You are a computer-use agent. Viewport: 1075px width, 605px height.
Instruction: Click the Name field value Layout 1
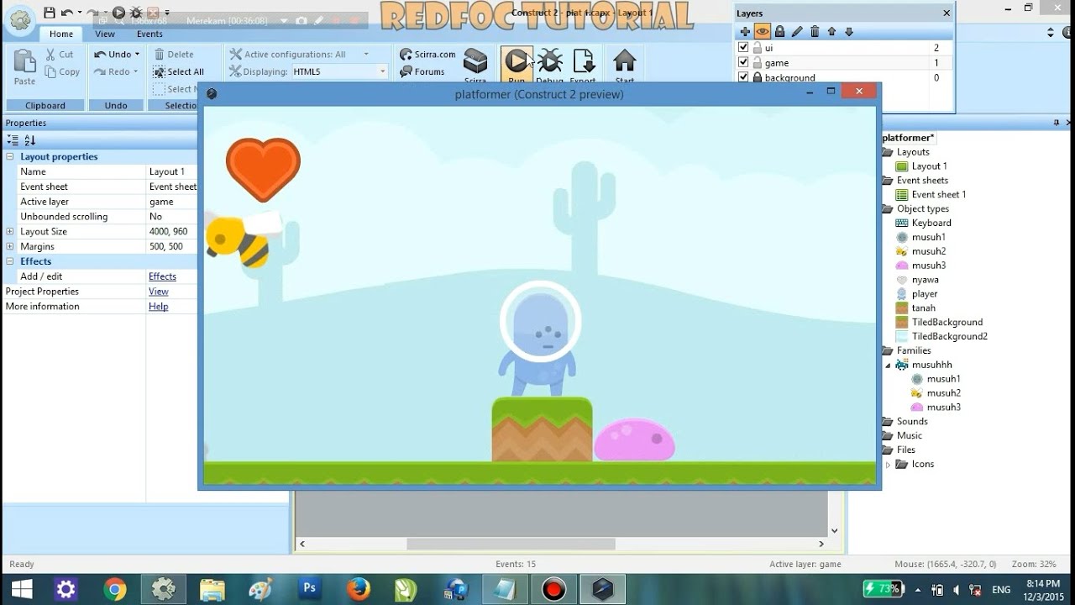pyautogui.click(x=172, y=171)
